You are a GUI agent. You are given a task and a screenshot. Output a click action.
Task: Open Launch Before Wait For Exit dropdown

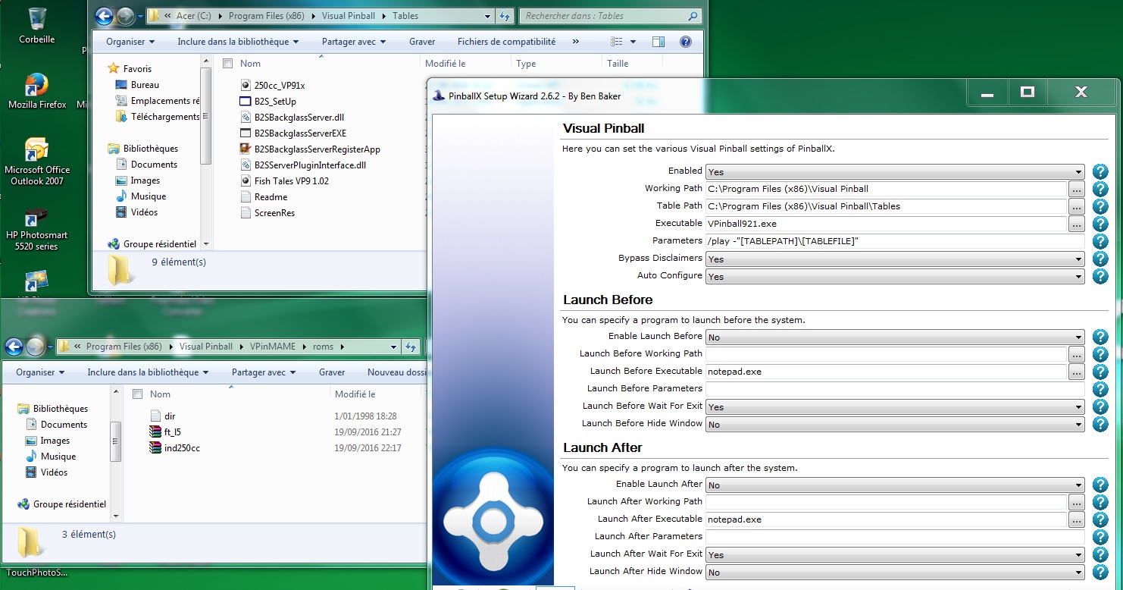point(895,407)
